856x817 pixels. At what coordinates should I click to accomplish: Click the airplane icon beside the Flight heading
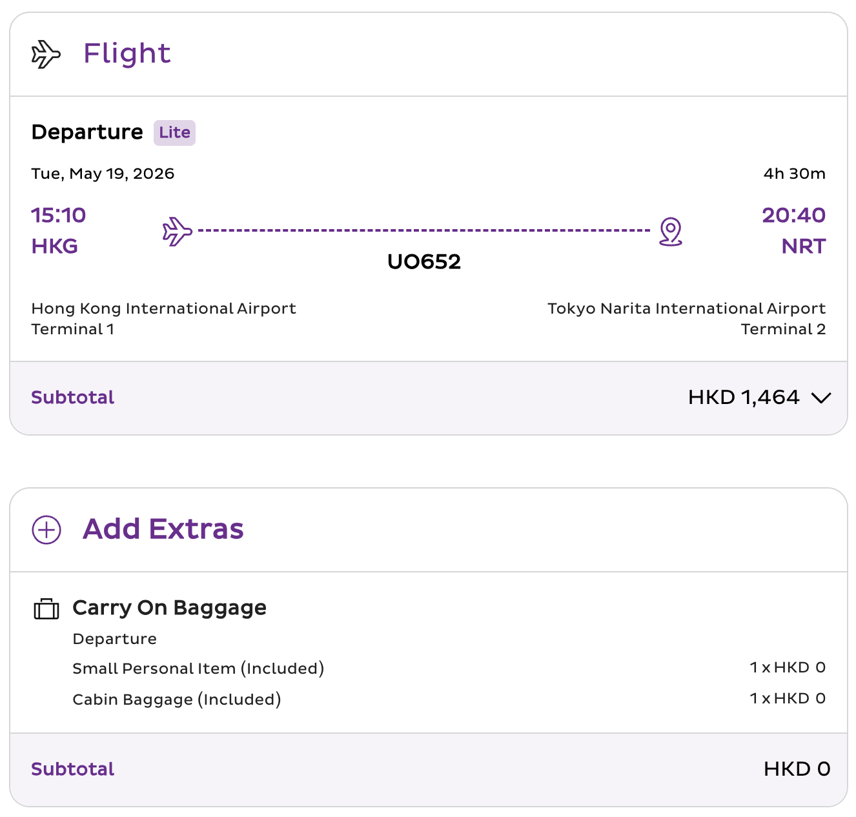coord(45,54)
